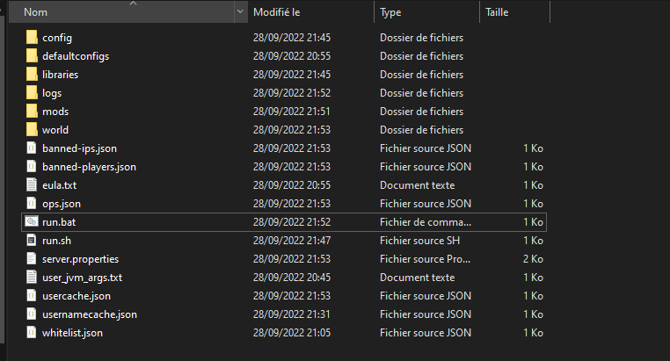Select the banned-ips.json file icon
Viewport: 670px width, 361px height.
32,148
